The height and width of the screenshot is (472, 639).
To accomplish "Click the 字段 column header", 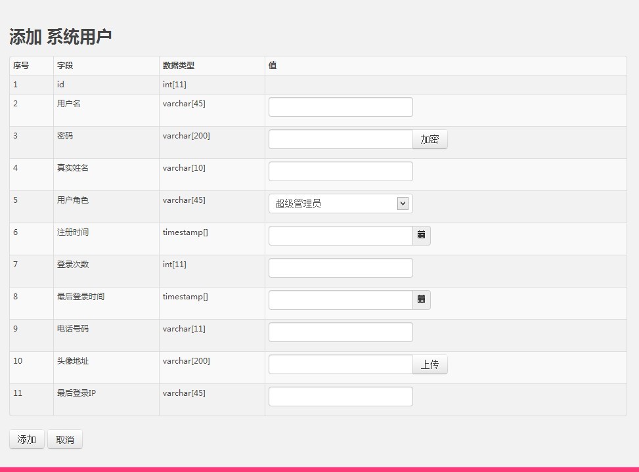I will point(65,66).
